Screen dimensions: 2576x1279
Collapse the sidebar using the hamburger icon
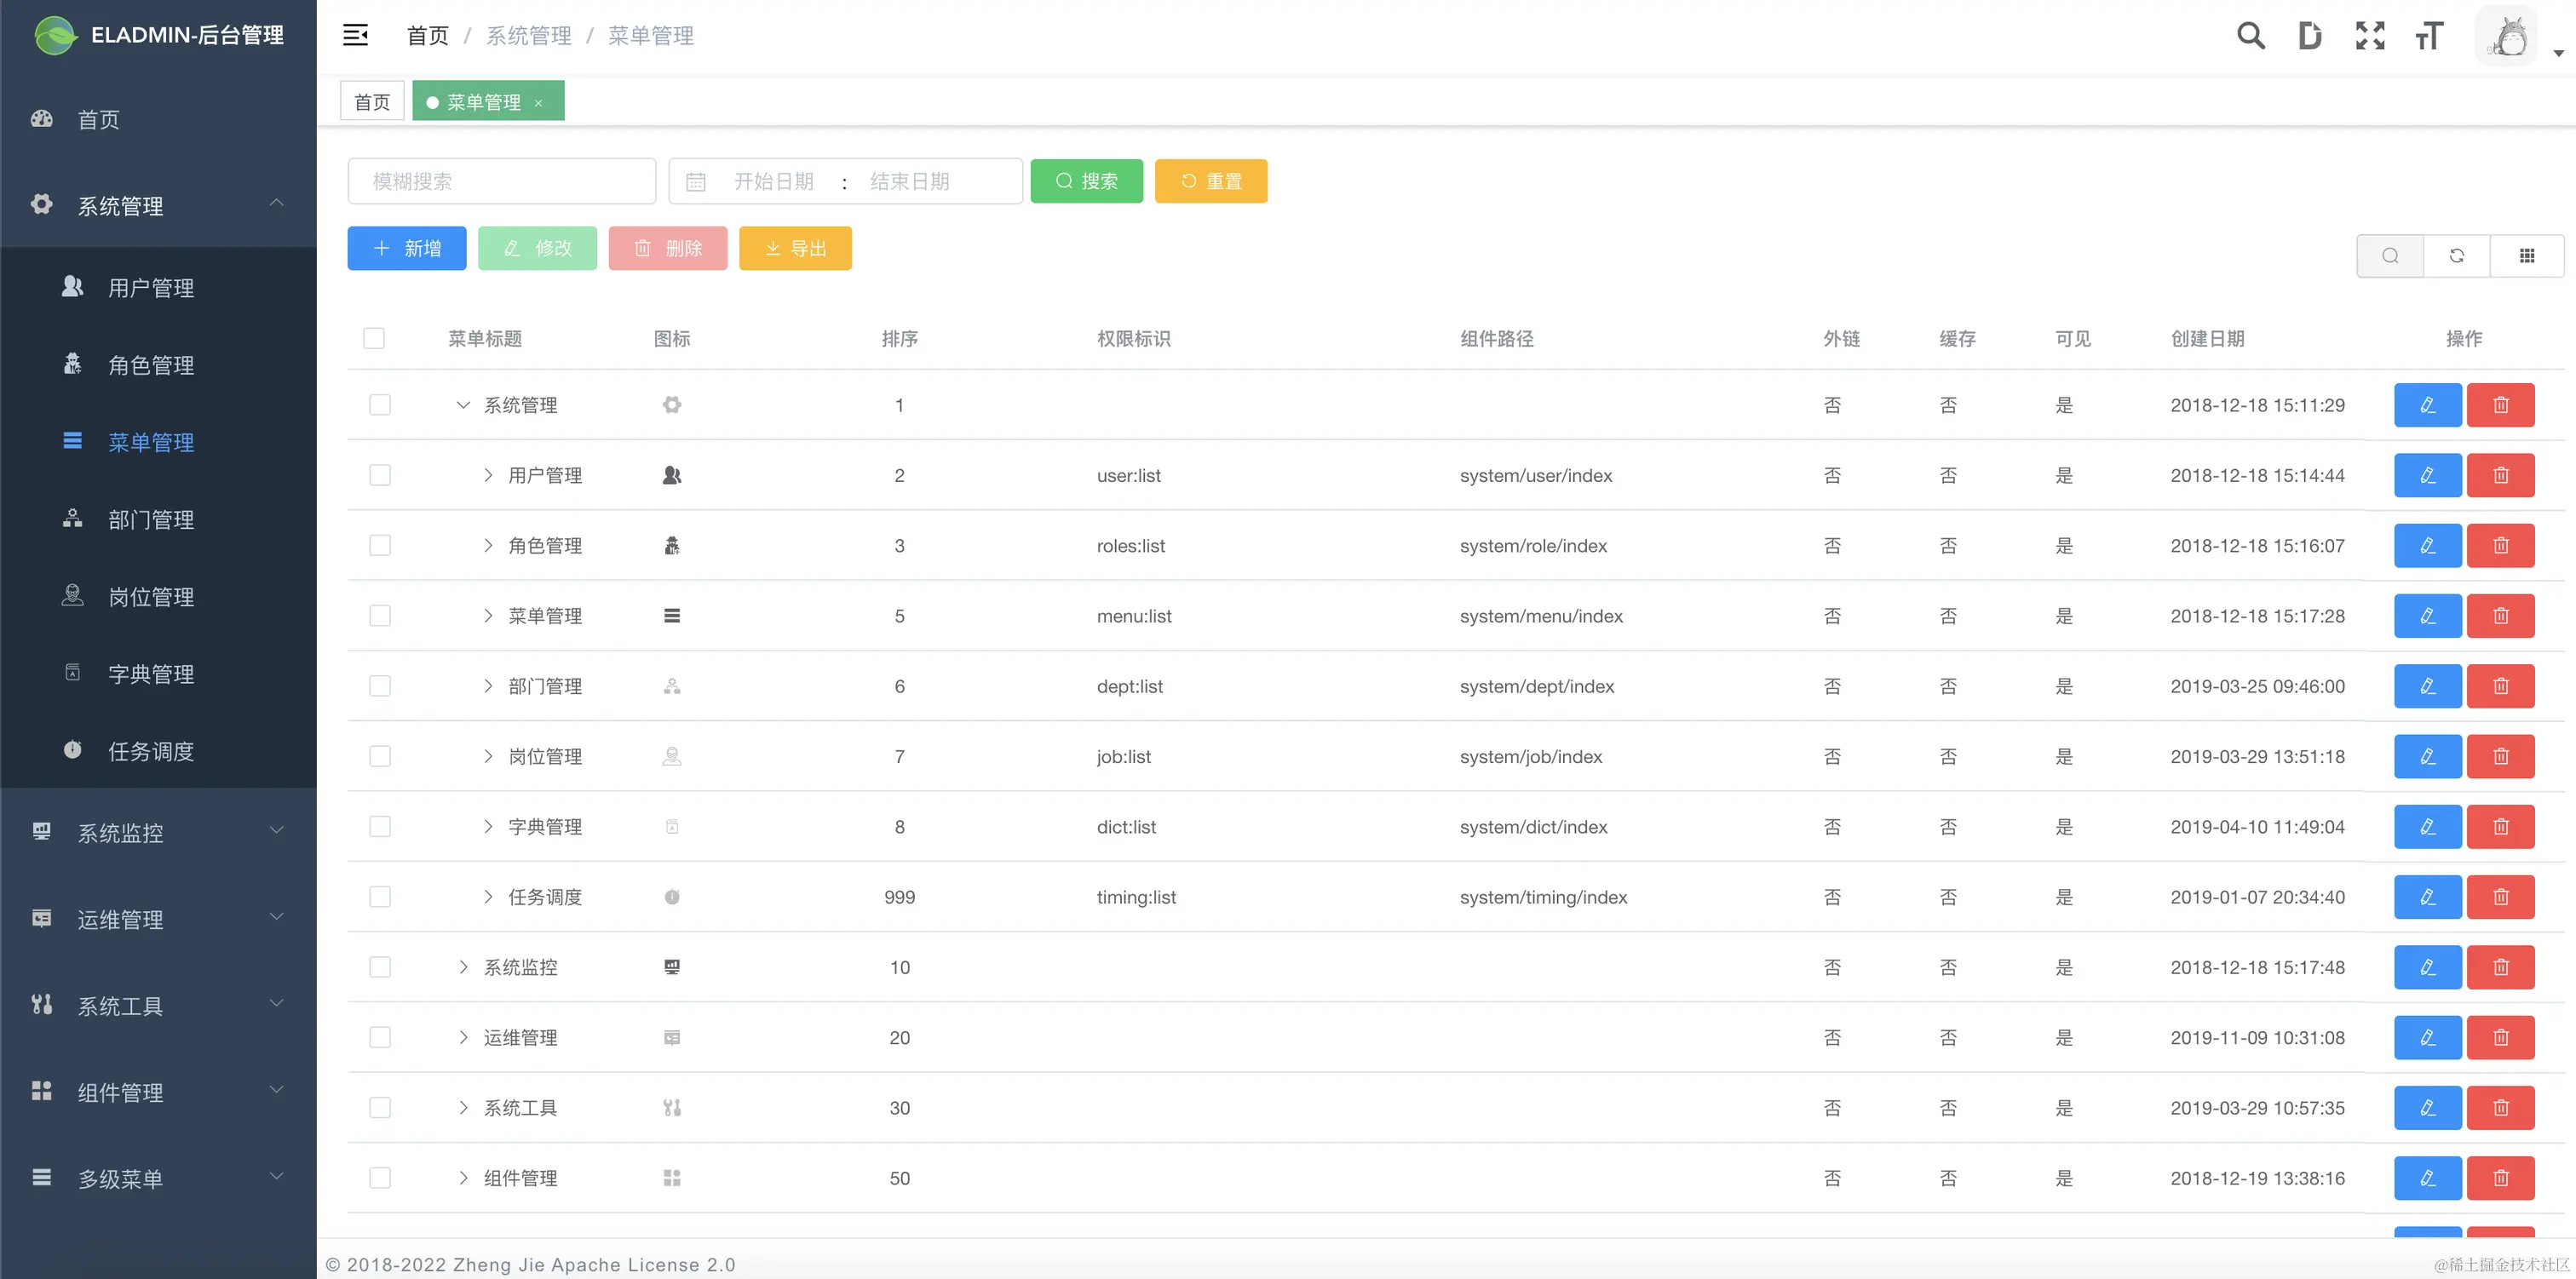355,35
